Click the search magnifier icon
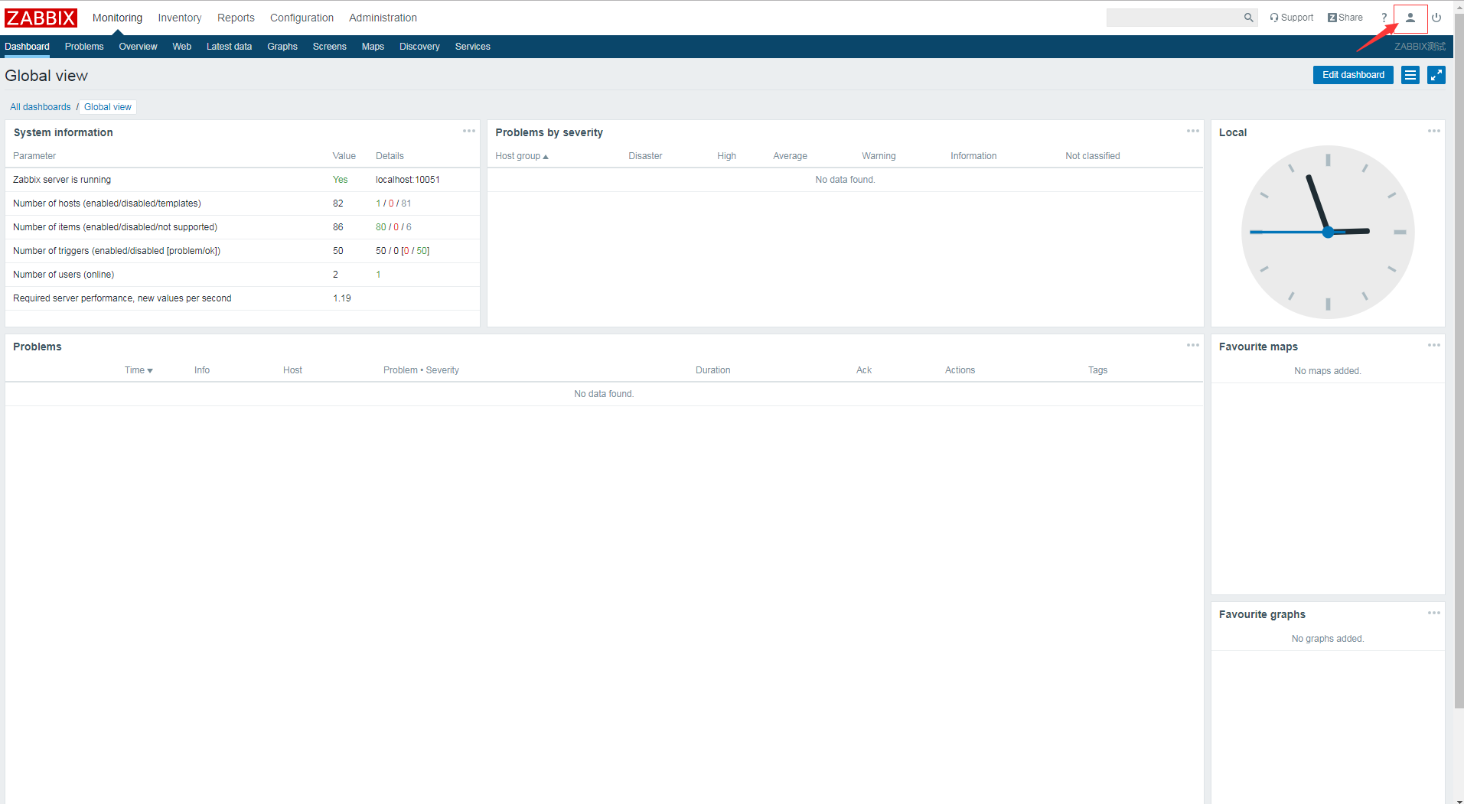The width and height of the screenshot is (1464, 804). tap(1248, 18)
